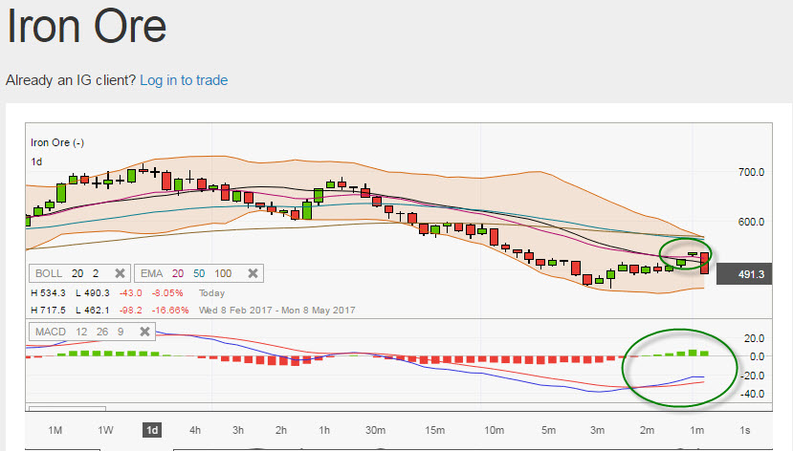Pick the 1s interval
This screenshot has height=451, width=793.
[x=744, y=430]
